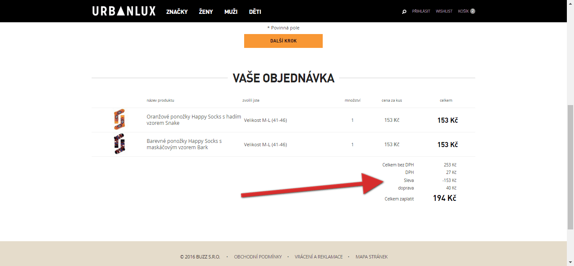Select the doprava value 40 Kč

(x=451, y=188)
